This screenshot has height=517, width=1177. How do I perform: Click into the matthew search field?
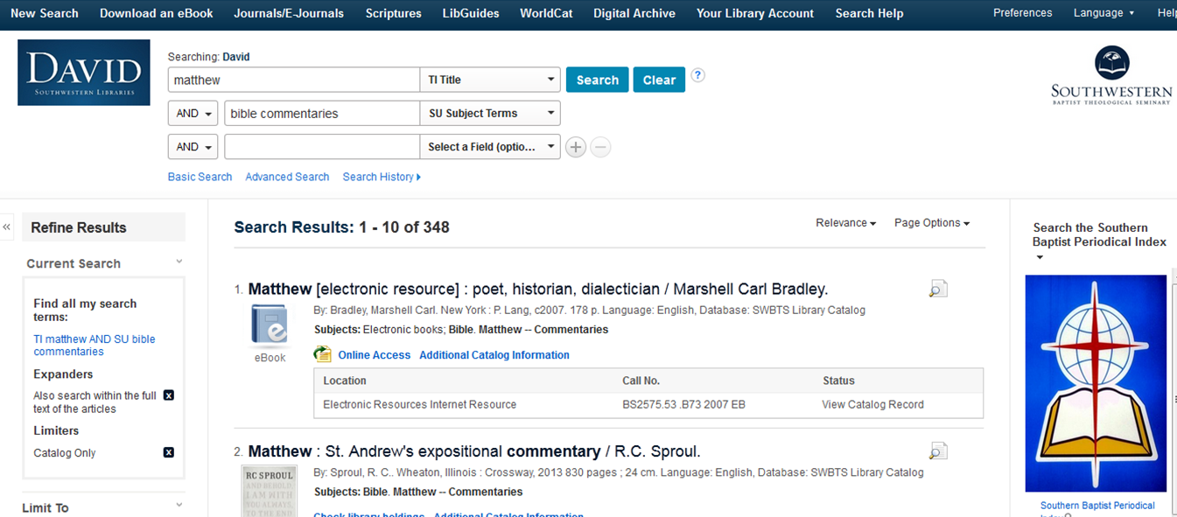click(x=294, y=80)
